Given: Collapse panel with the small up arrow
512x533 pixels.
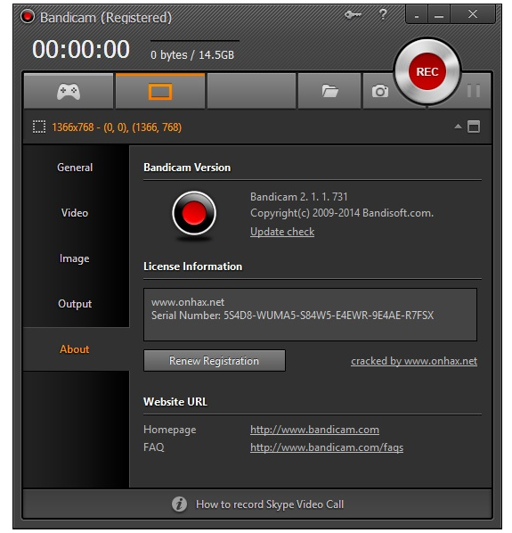Looking at the screenshot, I should (x=458, y=127).
